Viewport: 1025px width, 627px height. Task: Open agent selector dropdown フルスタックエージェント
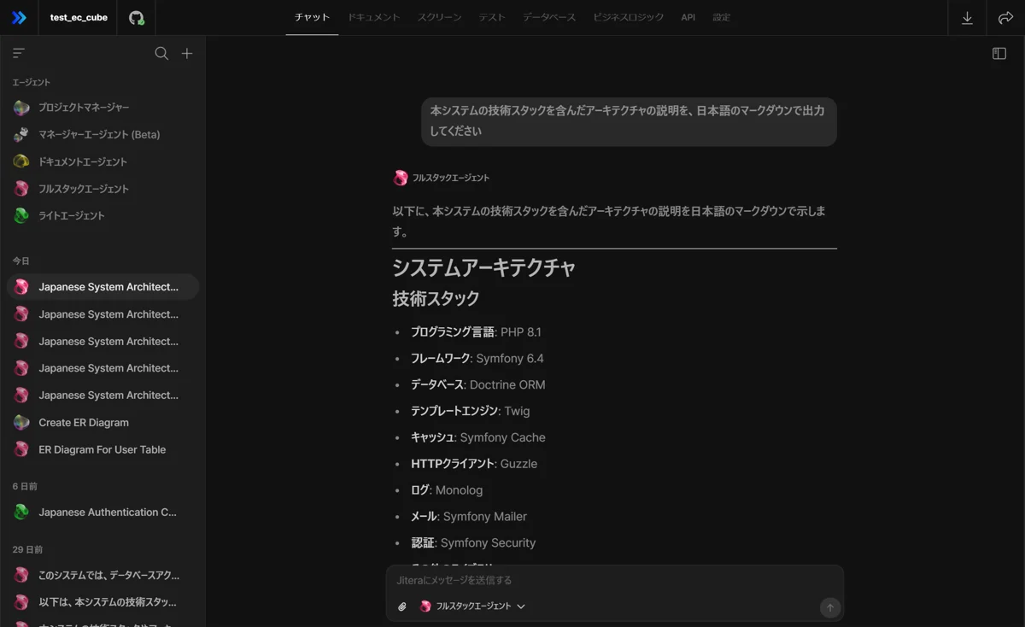tap(472, 606)
